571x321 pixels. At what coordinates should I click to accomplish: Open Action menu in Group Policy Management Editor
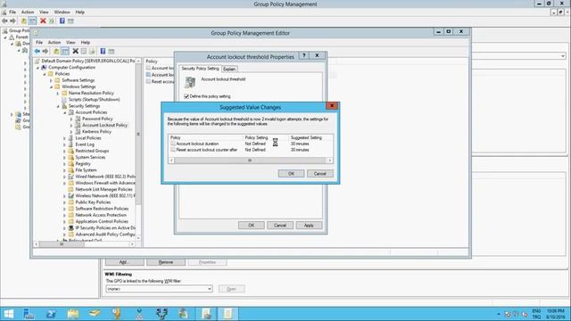coord(54,42)
